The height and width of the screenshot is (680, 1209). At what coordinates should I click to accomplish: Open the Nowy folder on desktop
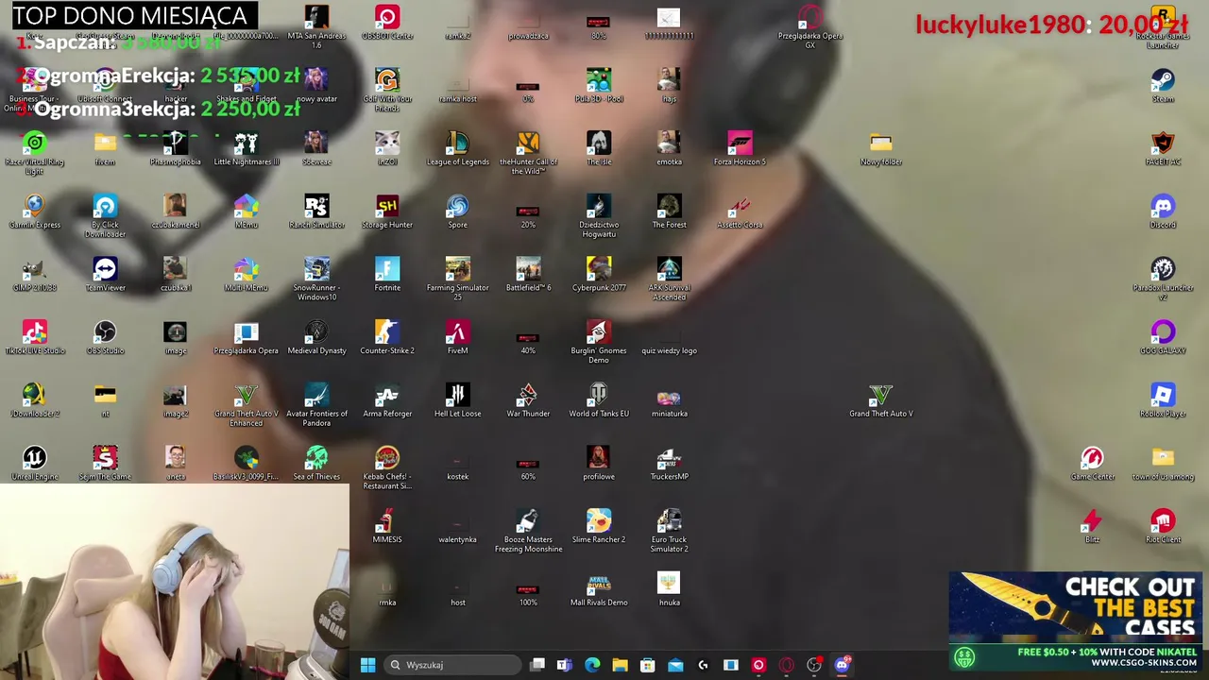[x=880, y=149]
